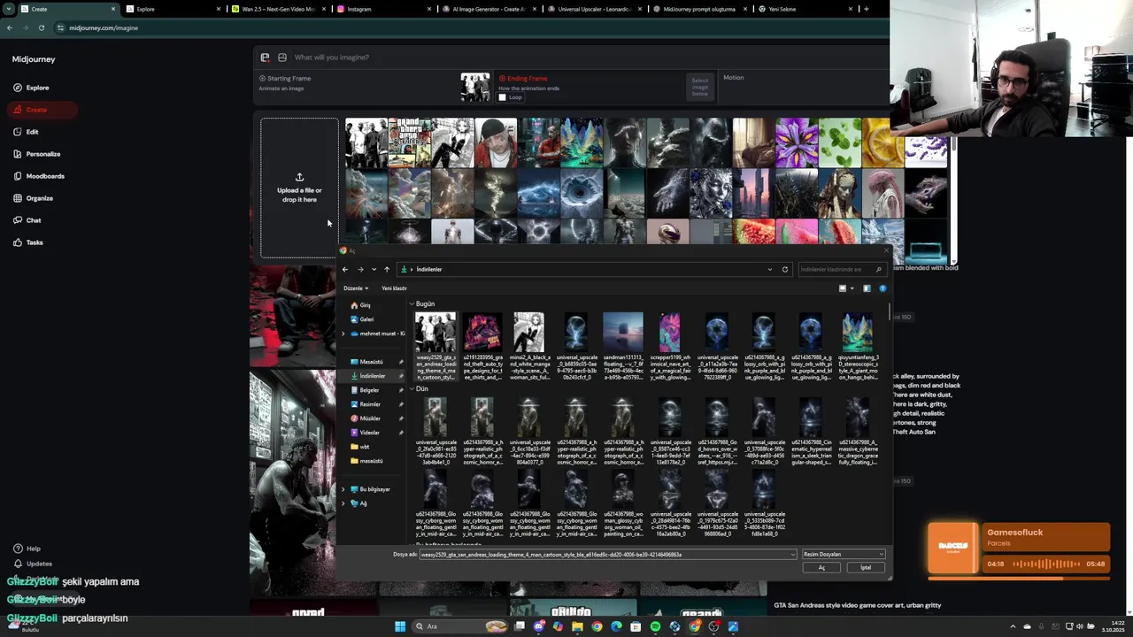Click second icon beside the prompt bar
This screenshot has height=637, width=1133.
pyautogui.click(x=282, y=58)
